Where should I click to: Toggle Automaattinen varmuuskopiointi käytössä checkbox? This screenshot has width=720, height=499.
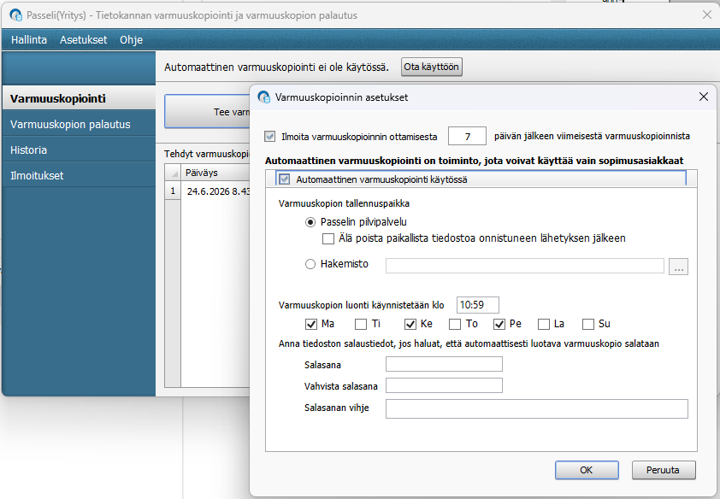point(284,179)
